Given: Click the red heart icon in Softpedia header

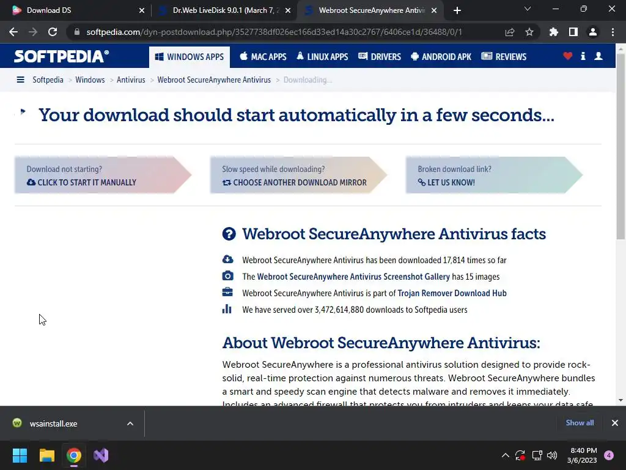Looking at the screenshot, I should click(x=568, y=56).
